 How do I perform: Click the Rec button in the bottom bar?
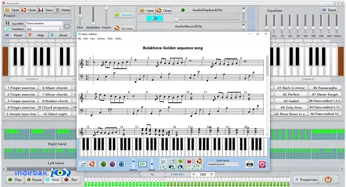click(71, 179)
